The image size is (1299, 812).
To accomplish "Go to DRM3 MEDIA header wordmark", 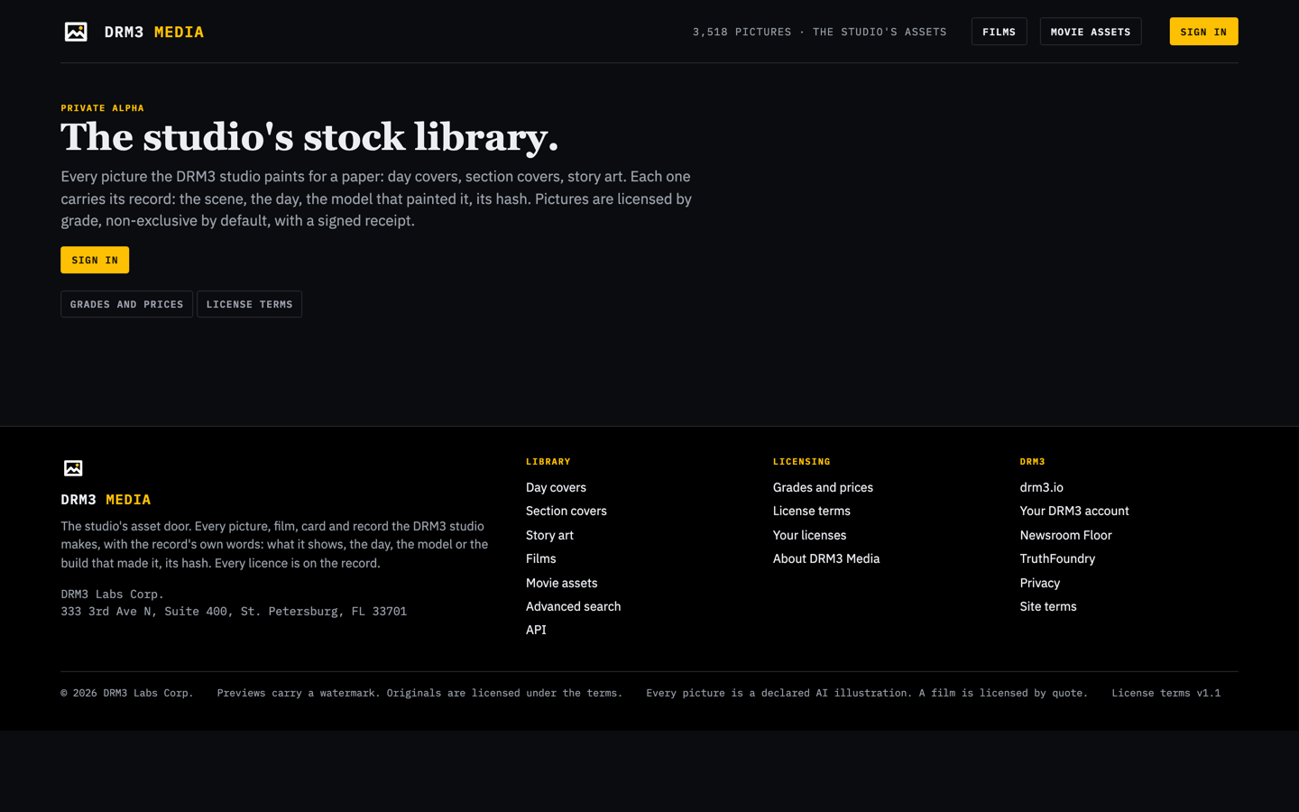I will click(154, 32).
